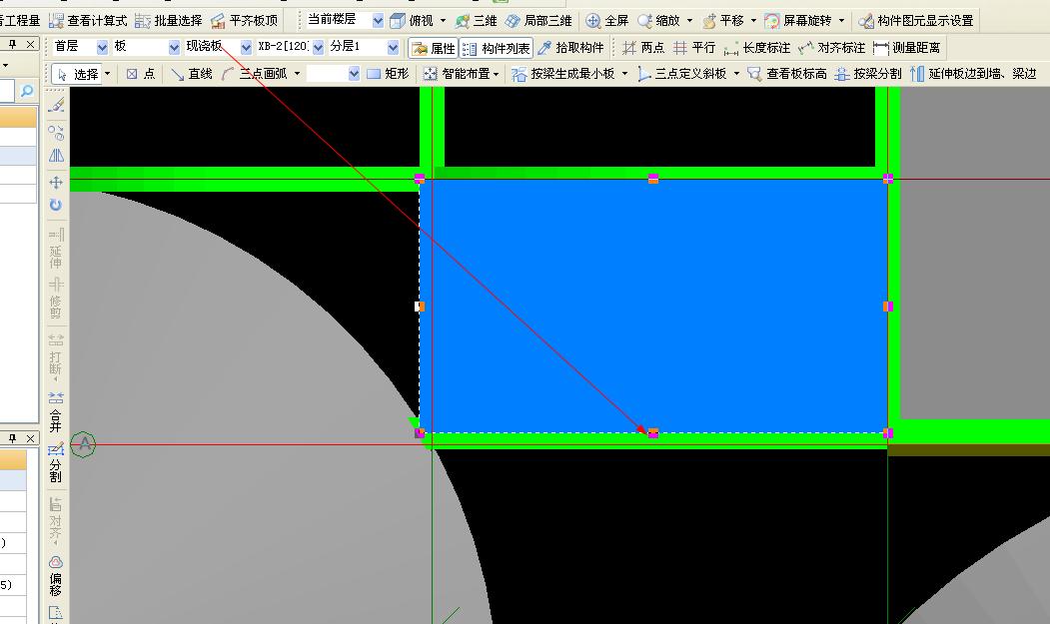Select 缩放 zoom tool

660,21
